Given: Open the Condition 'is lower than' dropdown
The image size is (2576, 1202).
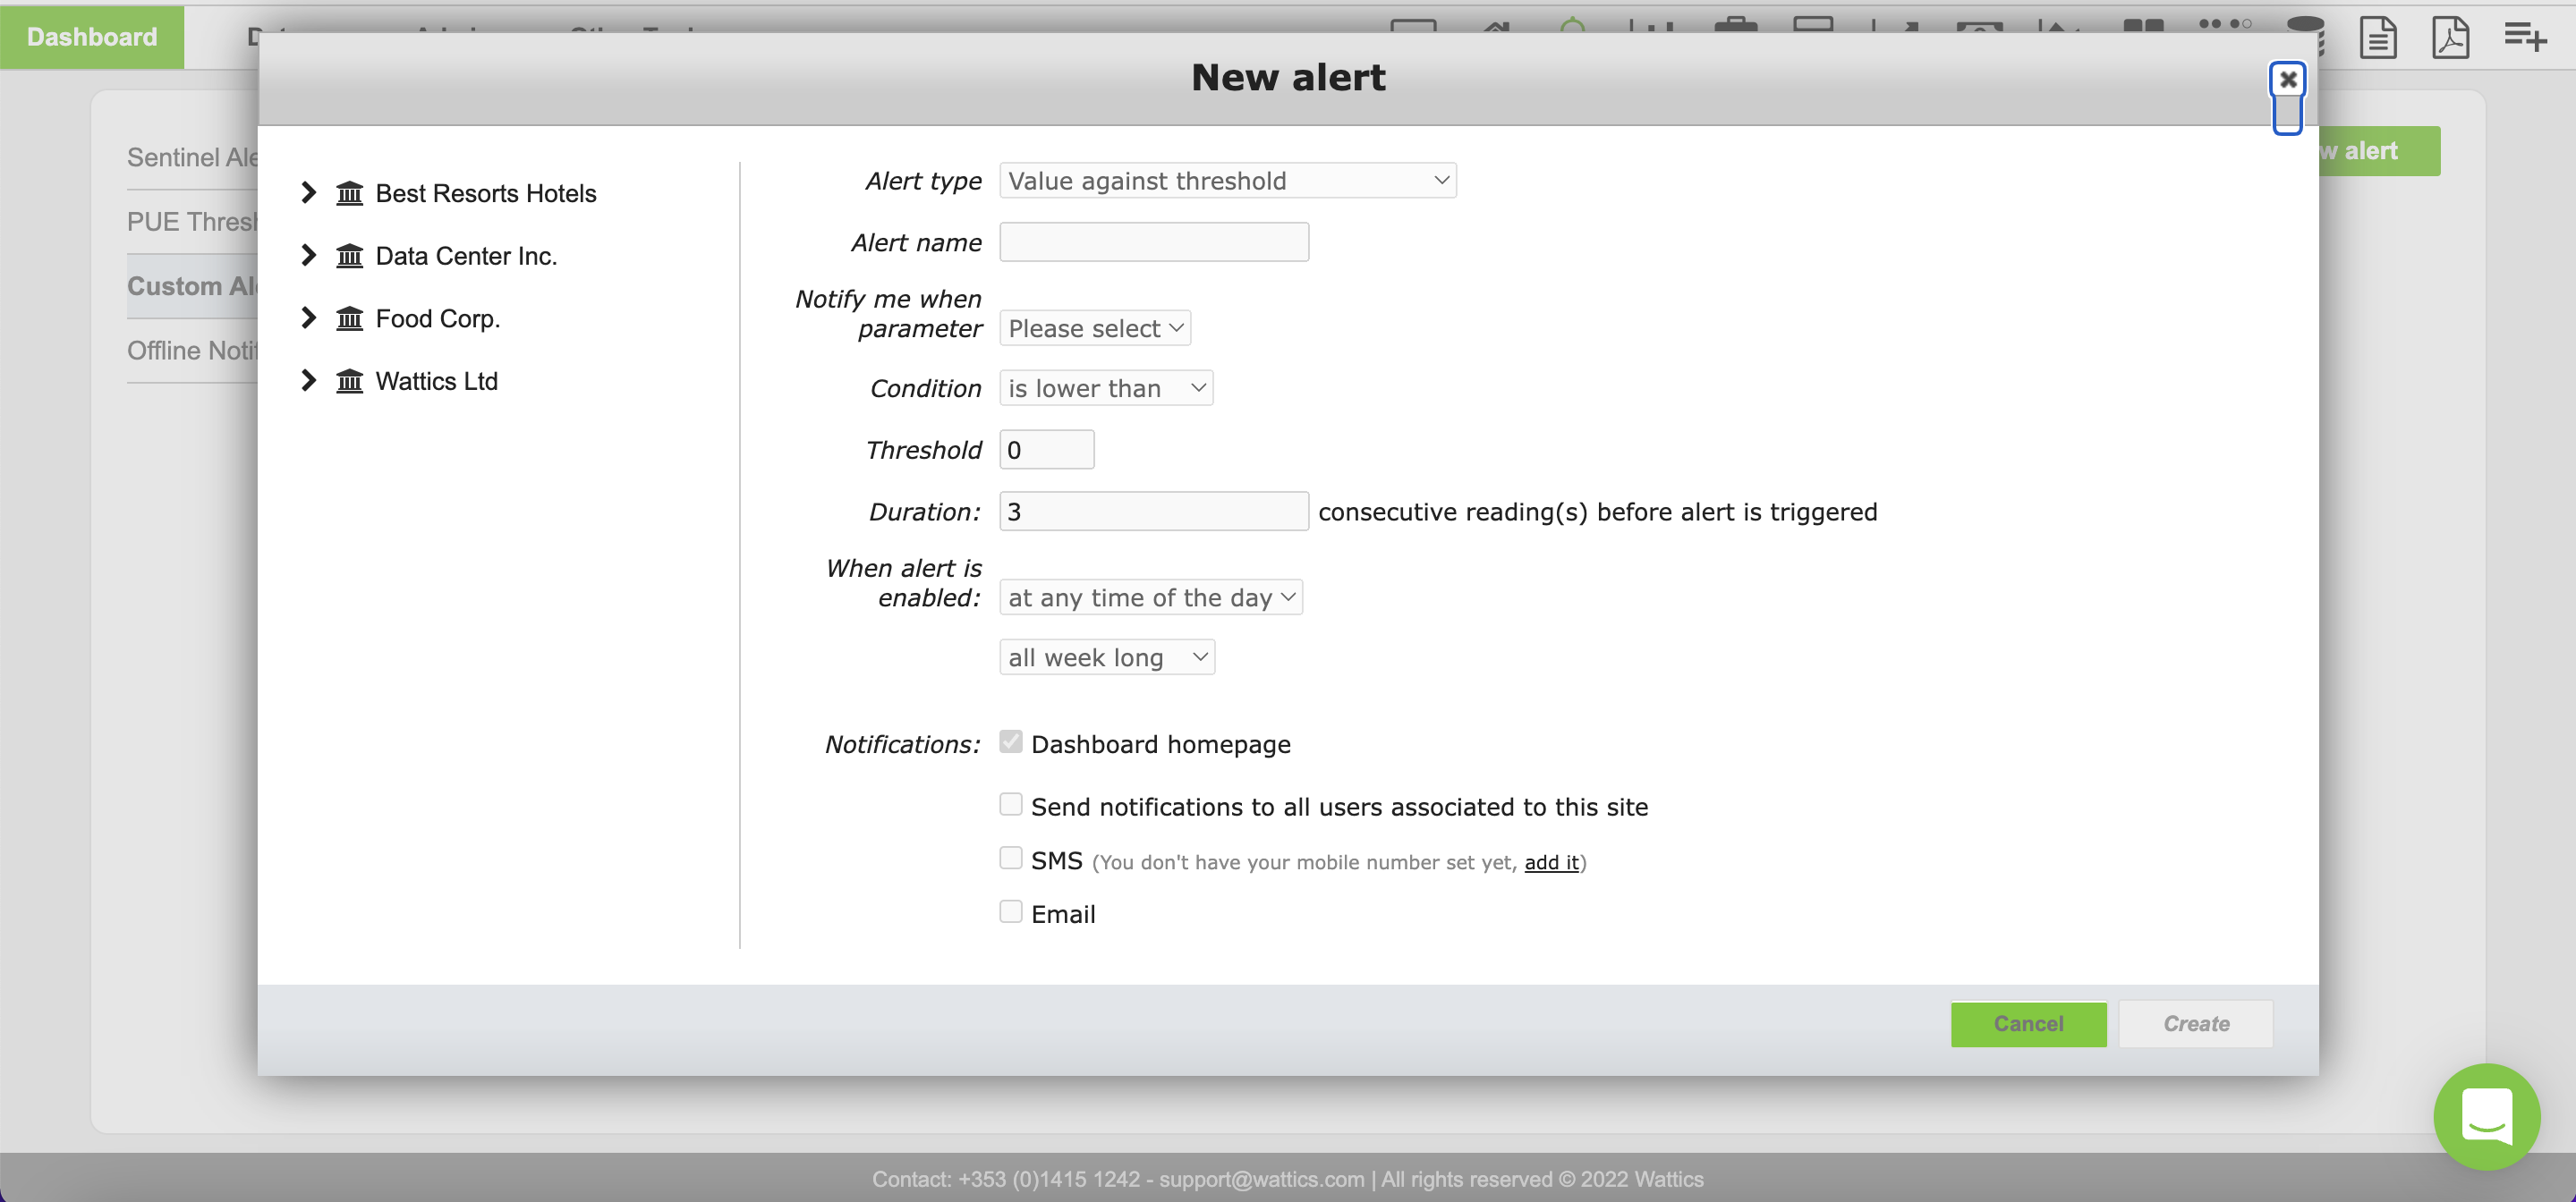Looking at the screenshot, I should 1105,389.
